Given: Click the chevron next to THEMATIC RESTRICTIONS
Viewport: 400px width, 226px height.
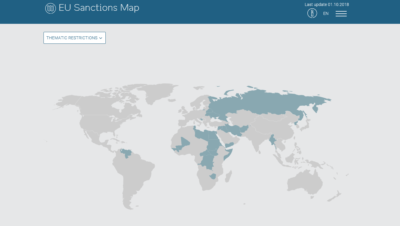Looking at the screenshot, I should point(101,38).
